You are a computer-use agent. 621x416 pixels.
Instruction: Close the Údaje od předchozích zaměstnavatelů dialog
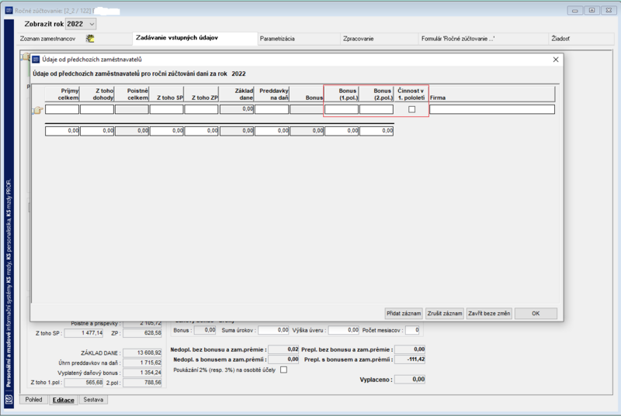coord(556,59)
